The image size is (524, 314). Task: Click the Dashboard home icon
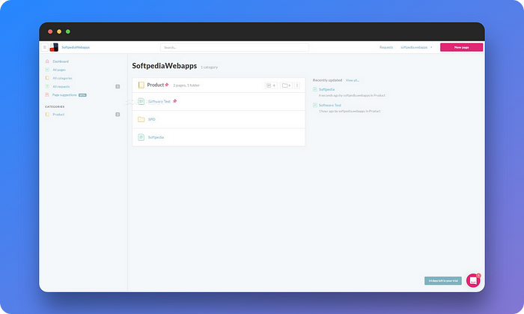pyautogui.click(x=47, y=61)
